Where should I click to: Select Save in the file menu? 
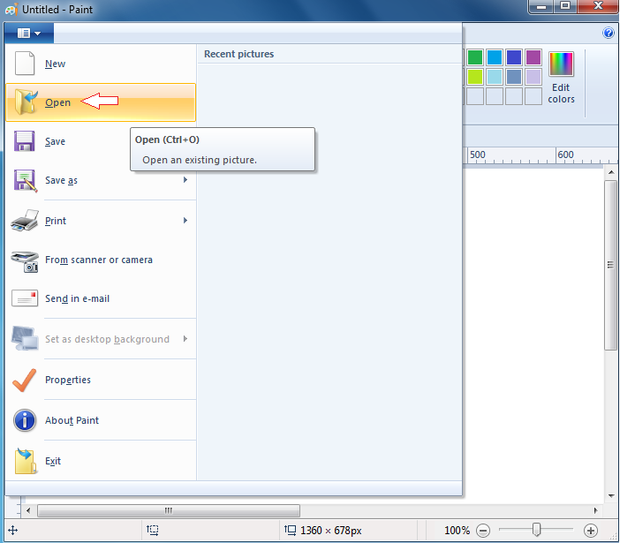101,141
